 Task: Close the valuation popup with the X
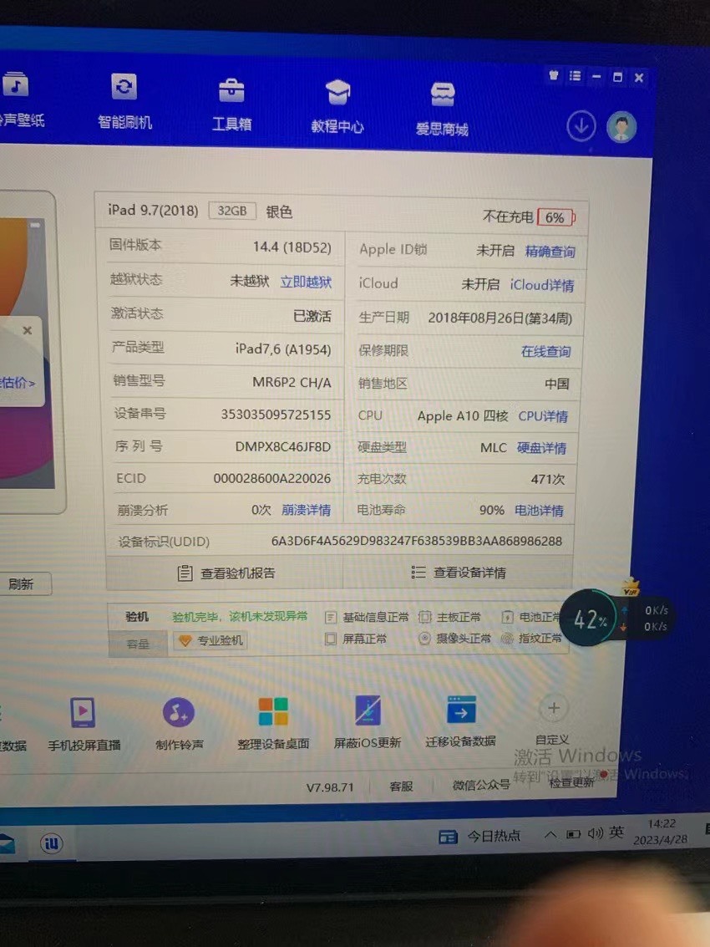coord(28,330)
